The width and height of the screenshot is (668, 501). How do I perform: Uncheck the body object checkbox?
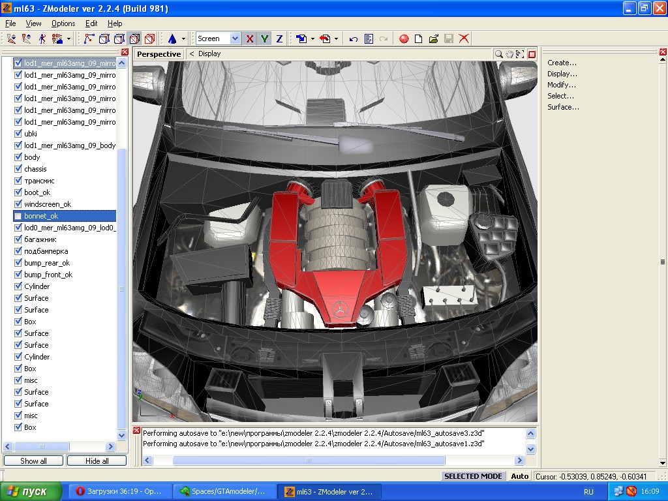(x=18, y=157)
